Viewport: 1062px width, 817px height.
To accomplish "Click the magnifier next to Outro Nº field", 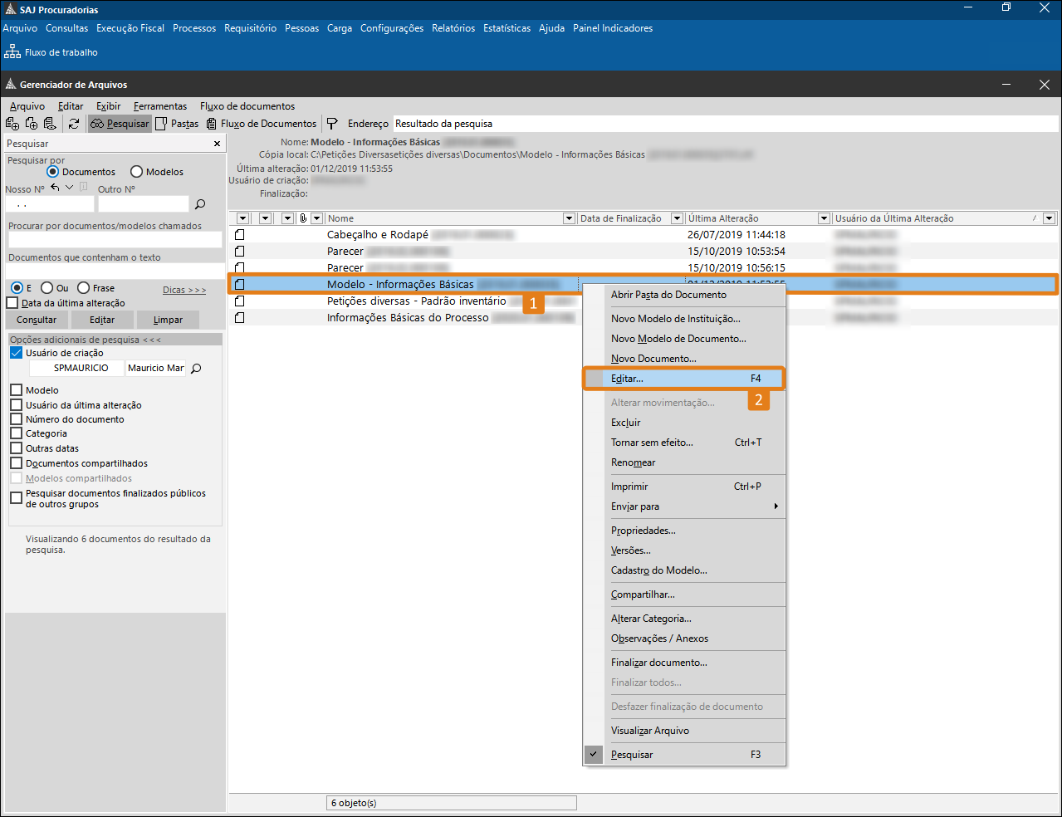I will (x=200, y=204).
